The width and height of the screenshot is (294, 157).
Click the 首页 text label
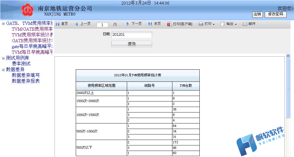coord(64,24)
